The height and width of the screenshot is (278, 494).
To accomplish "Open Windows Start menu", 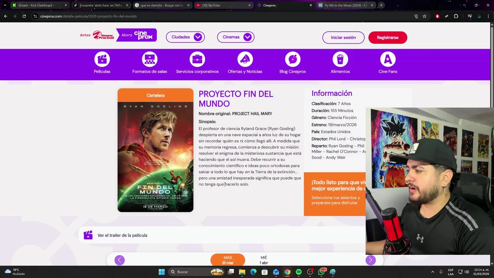I will pyautogui.click(x=162, y=272).
